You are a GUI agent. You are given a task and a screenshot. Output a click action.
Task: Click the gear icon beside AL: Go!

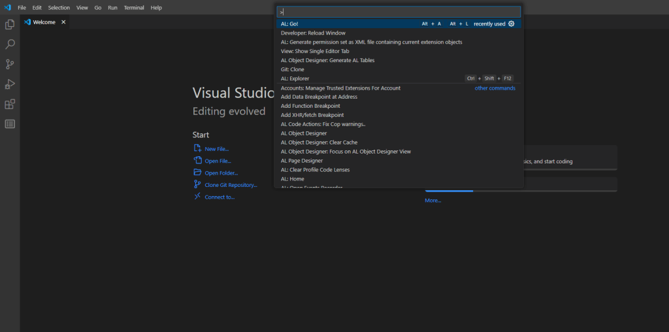[512, 24]
